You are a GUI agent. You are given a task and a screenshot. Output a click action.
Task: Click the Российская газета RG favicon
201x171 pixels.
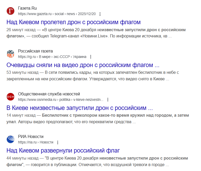coord(11,54)
